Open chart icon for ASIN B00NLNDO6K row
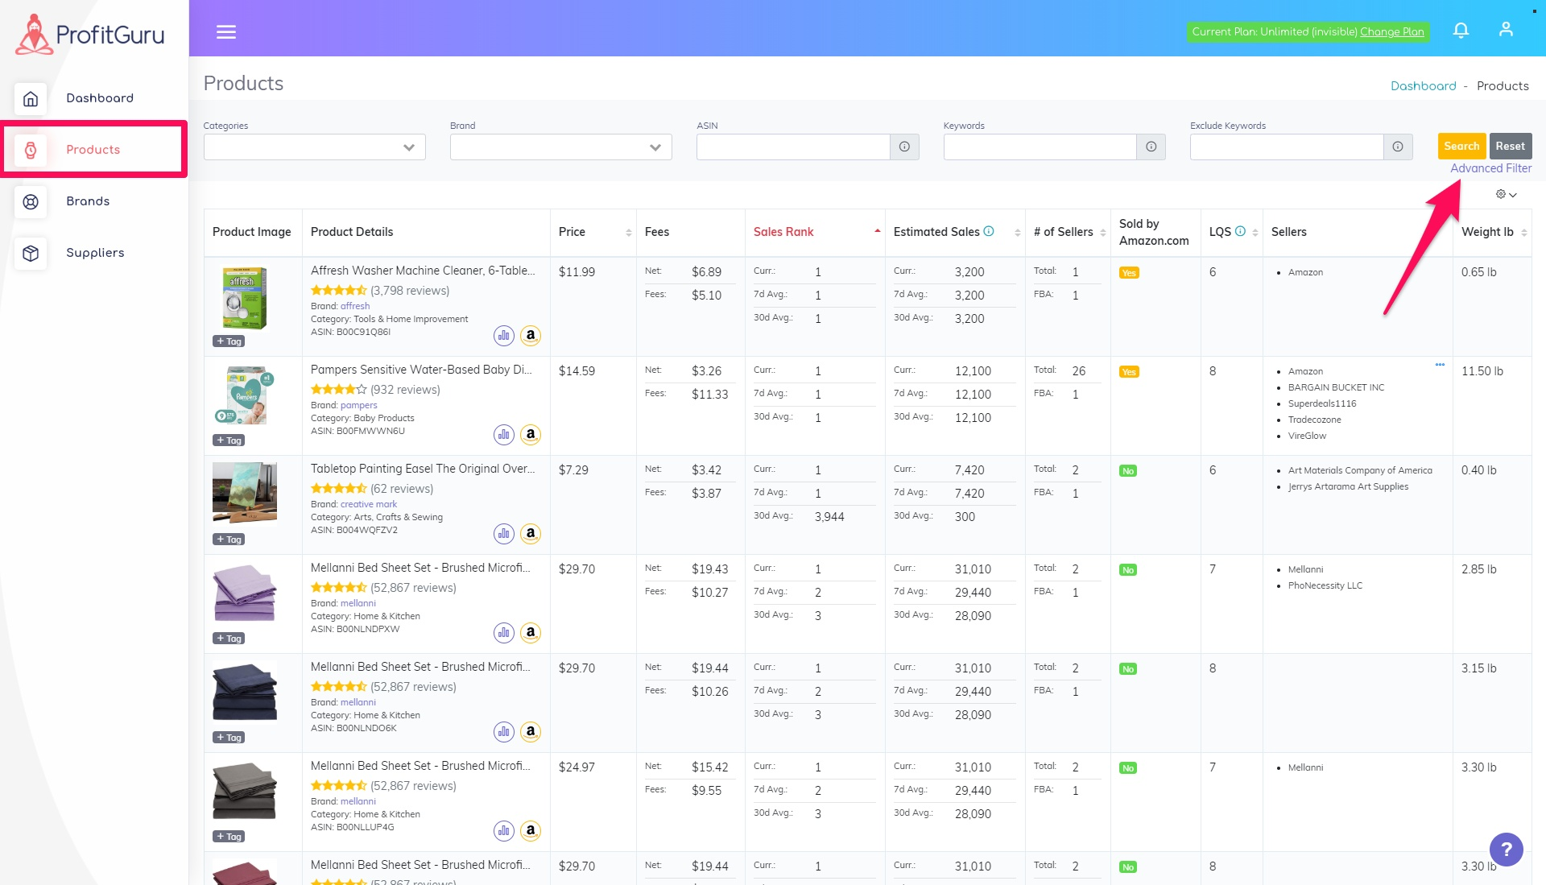The image size is (1546, 885). [x=504, y=732]
